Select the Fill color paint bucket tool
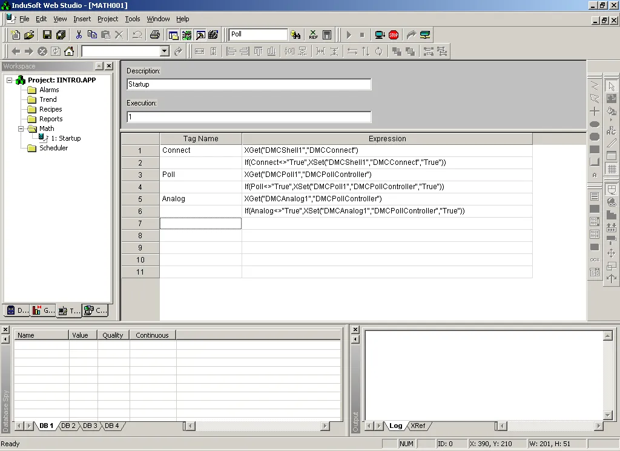The width and height of the screenshot is (620, 451). 612,112
